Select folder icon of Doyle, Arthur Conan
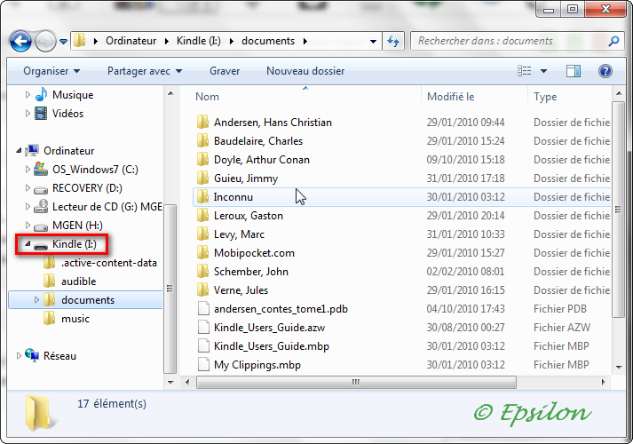The image size is (633, 444). [203, 159]
